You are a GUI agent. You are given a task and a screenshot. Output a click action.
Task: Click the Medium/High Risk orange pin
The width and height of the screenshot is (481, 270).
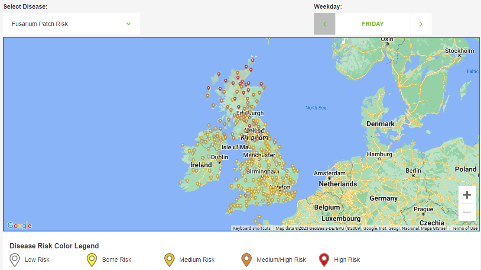(246, 259)
